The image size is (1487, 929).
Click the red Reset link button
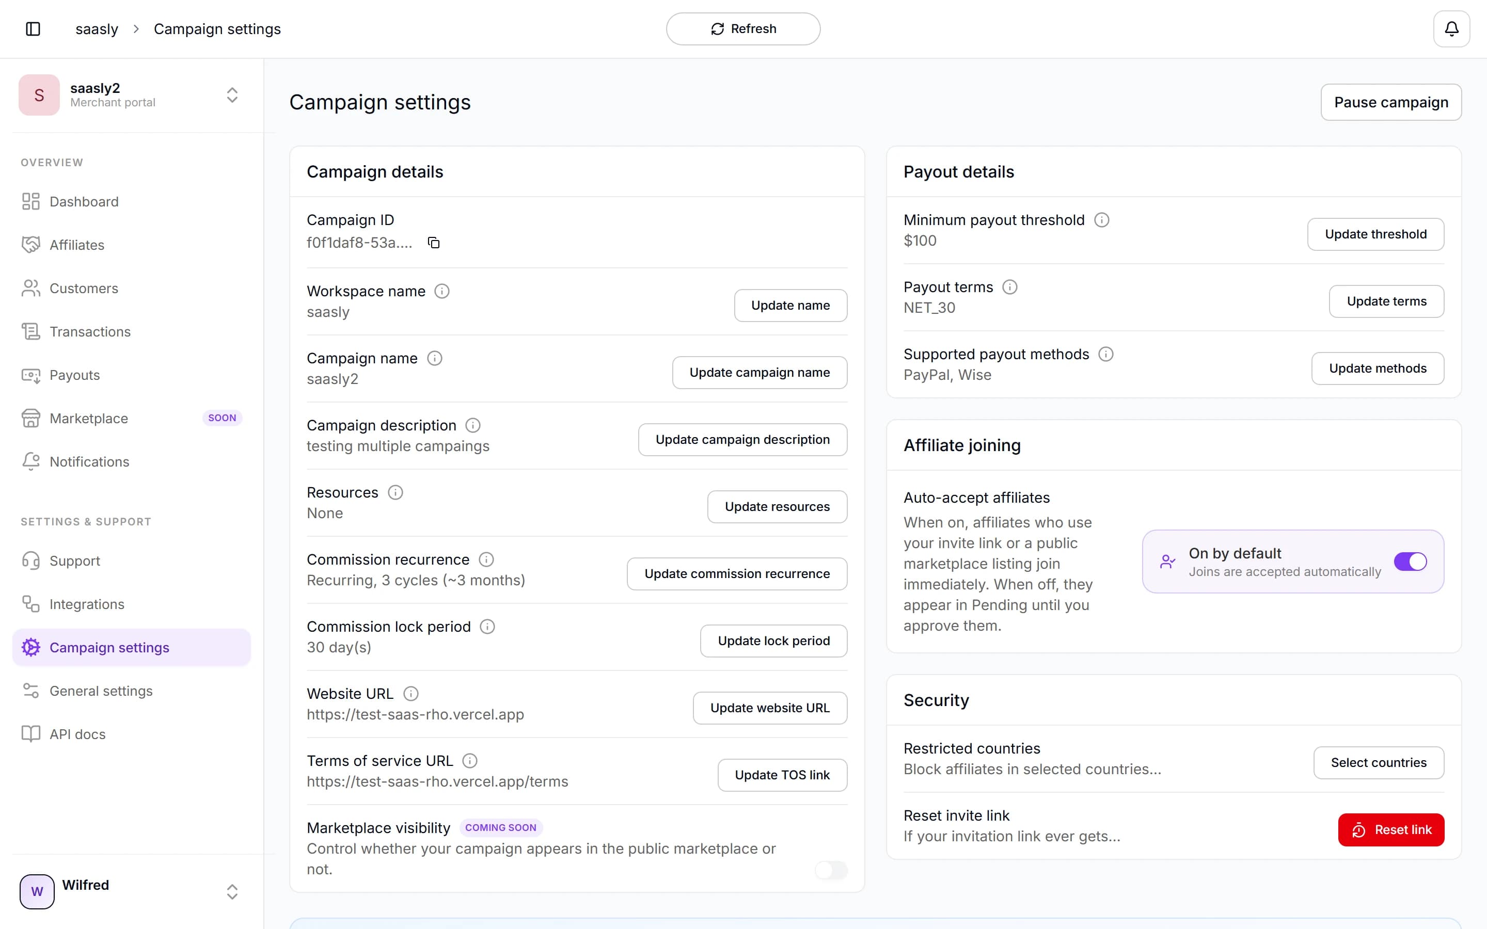coord(1390,830)
